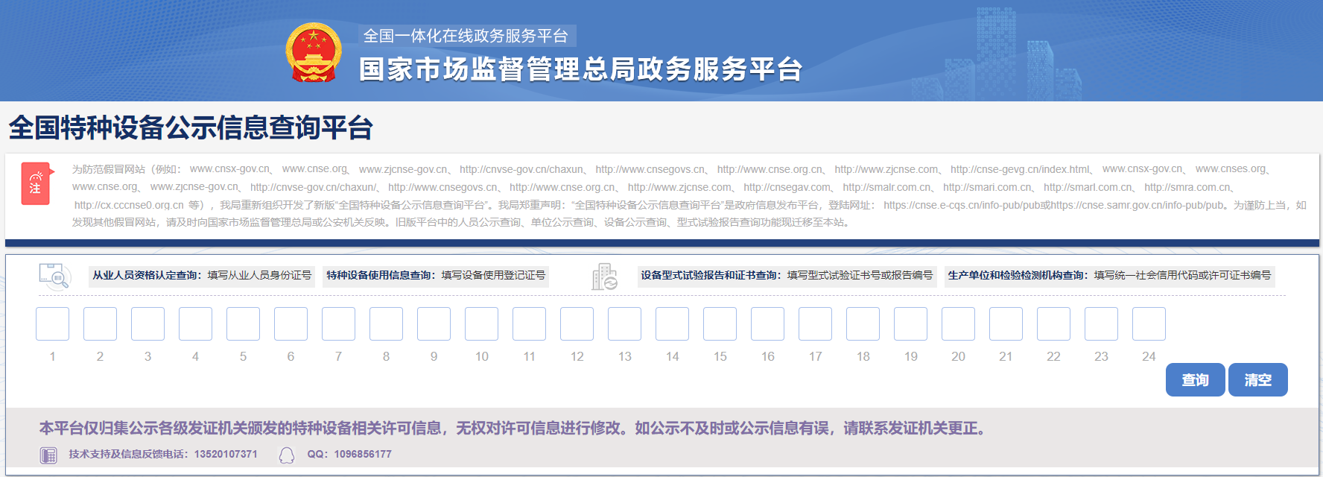The height and width of the screenshot is (477, 1323).
Task: Click 全国一体化在线政务服务平台 banner label
Action: click(466, 36)
